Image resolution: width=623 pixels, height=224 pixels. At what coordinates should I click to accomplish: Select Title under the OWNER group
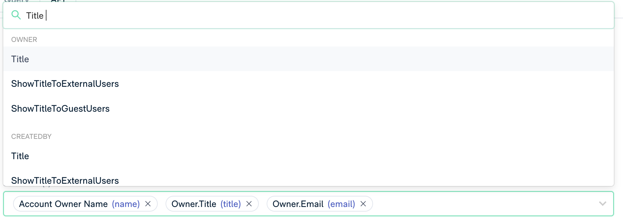[x=20, y=59]
